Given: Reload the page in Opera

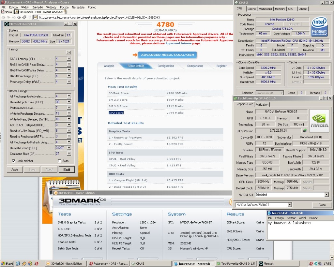Looking at the screenshot, I should [x=24, y=17].
